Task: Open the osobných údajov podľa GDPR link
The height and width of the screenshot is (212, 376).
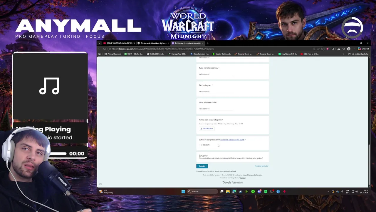Action: click(x=232, y=140)
